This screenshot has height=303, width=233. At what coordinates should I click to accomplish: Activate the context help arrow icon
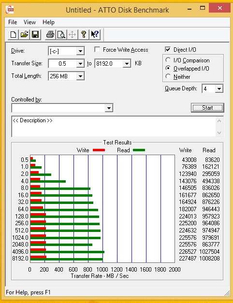[x=95, y=35]
